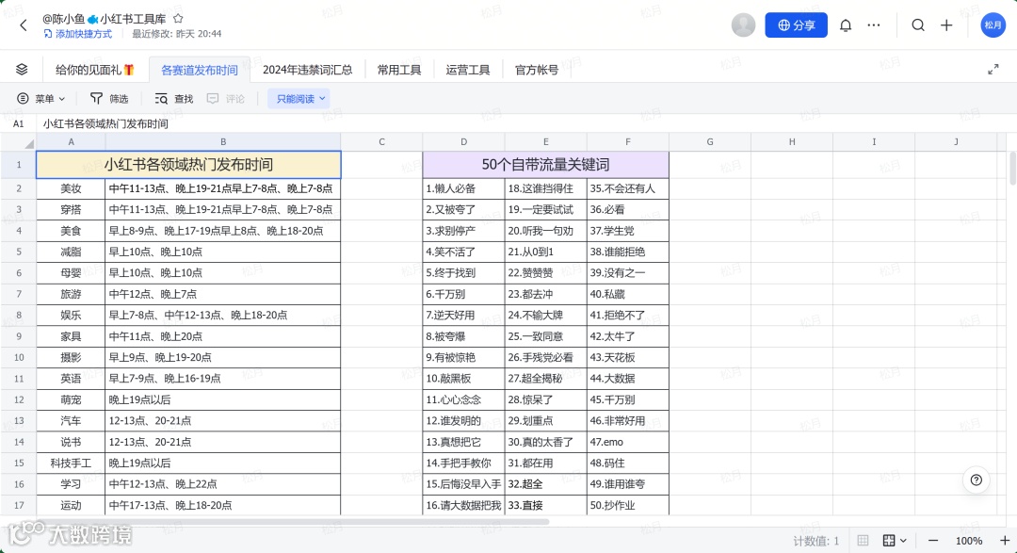Switch to 官方帐号 tab
Viewport: 1017px width, 553px height.
pos(537,70)
